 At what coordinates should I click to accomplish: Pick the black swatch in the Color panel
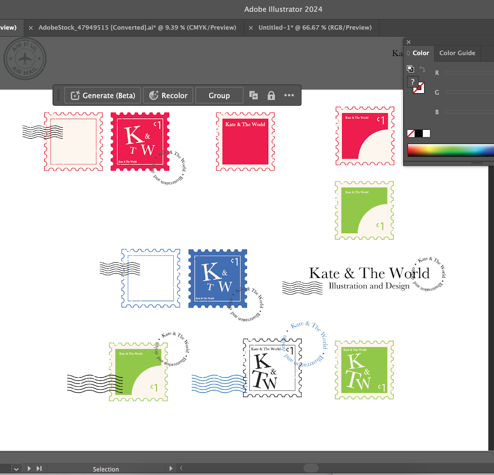coord(418,133)
